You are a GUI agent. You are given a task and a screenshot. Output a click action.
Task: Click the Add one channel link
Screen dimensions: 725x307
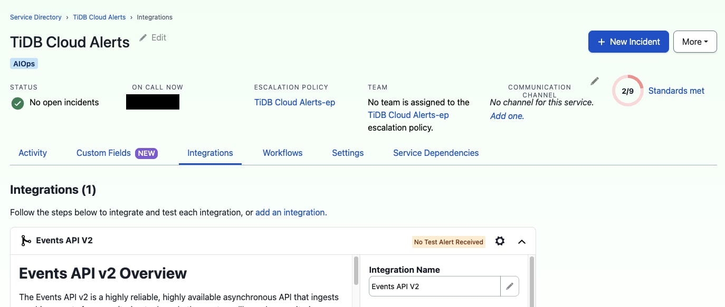[x=507, y=116]
